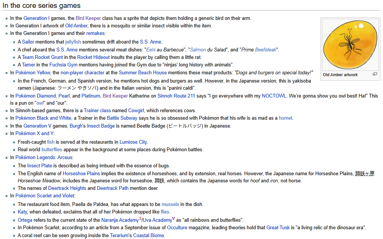Open the Generation I link
The height and width of the screenshot is (239, 383).
pyautogui.click(x=36, y=18)
